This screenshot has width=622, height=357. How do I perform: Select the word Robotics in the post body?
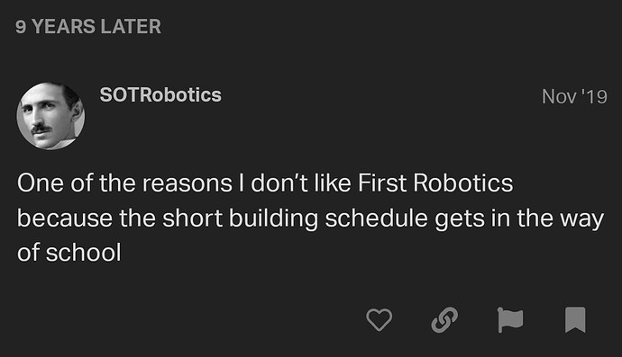(463, 183)
